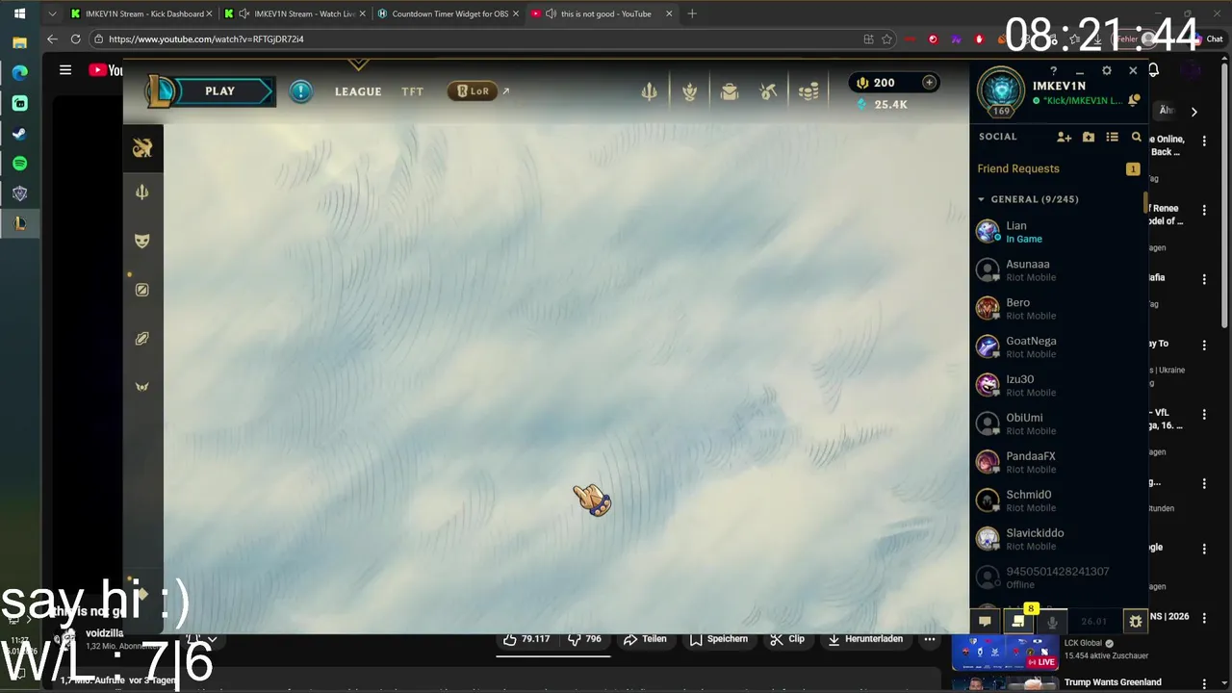1232x693 pixels.
Task: Switch to IMKEV1N Stream Kick Dashboard browser tab
Action: tap(141, 13)
